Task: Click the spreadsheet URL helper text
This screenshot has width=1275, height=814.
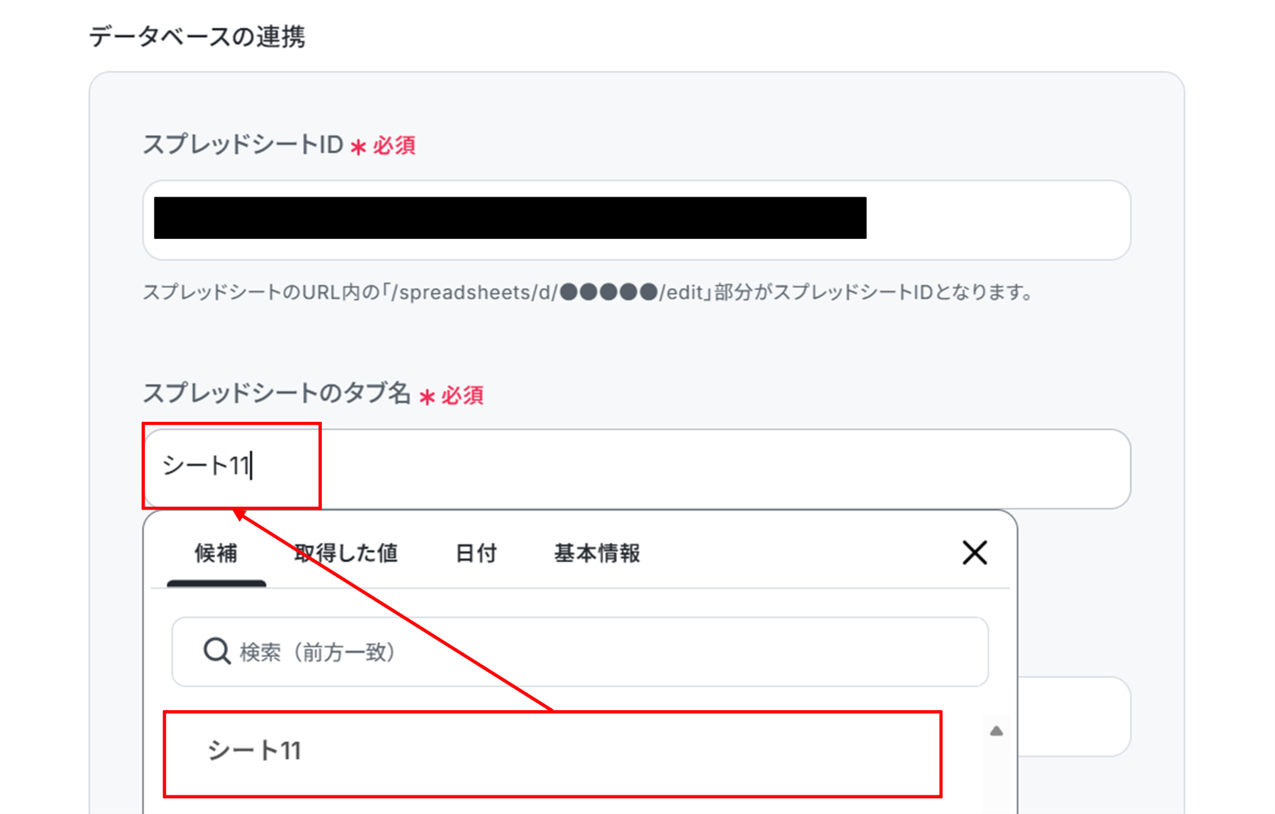Action: pos(588,292)
